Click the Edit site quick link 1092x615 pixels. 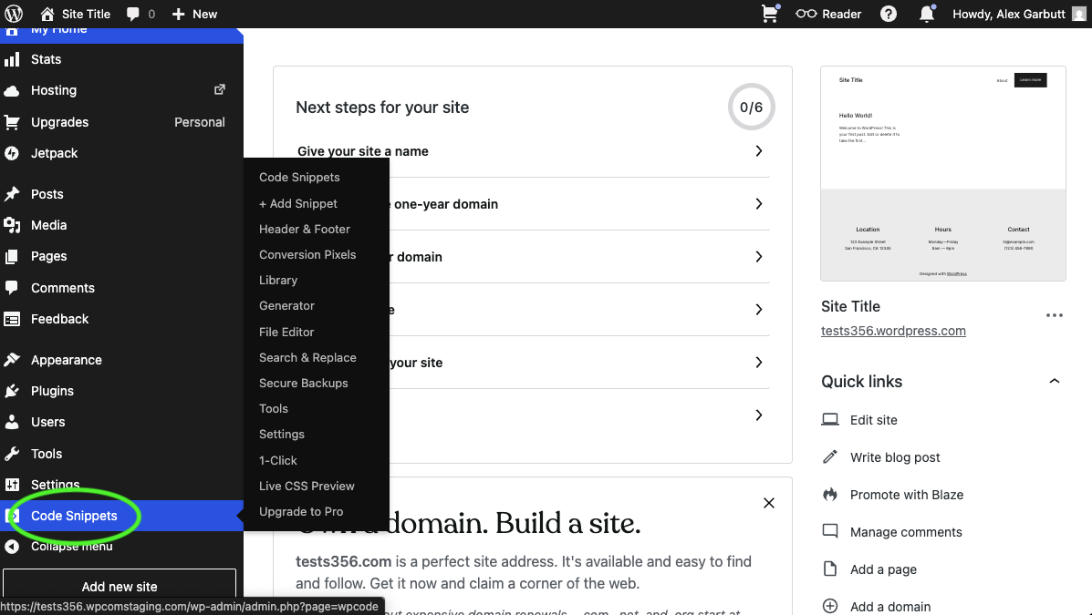873,420
